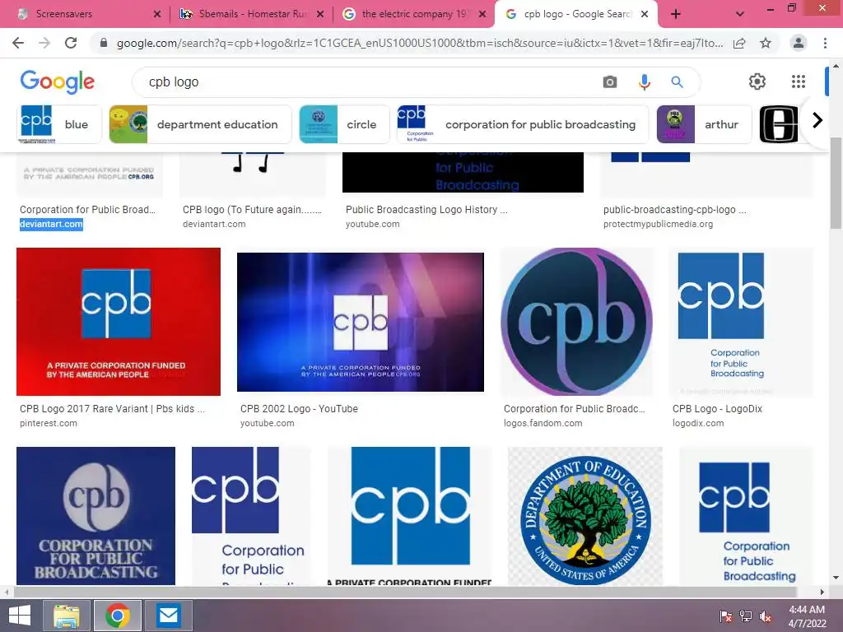
Task: Go back to the previous page
Action: click(x=18, y=43)
